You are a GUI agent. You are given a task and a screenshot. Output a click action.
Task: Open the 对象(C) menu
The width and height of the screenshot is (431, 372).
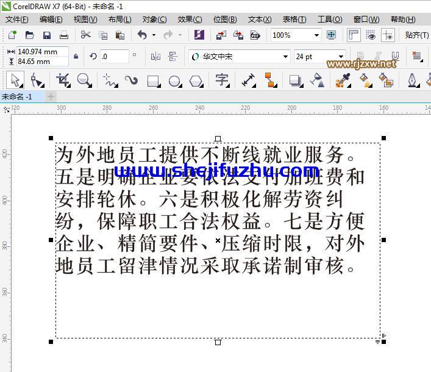click(154, 20)
